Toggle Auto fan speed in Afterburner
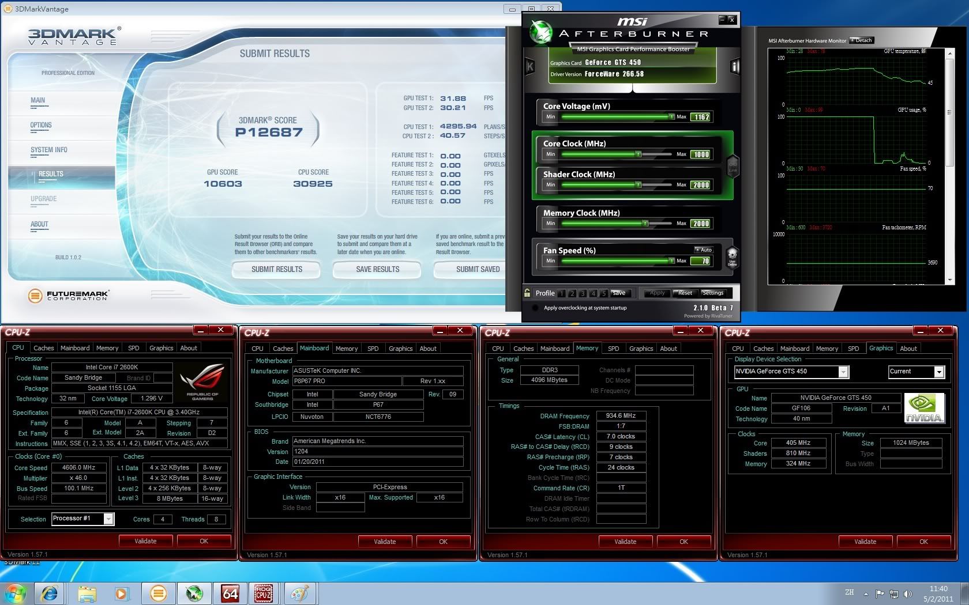 click(704, 249)
